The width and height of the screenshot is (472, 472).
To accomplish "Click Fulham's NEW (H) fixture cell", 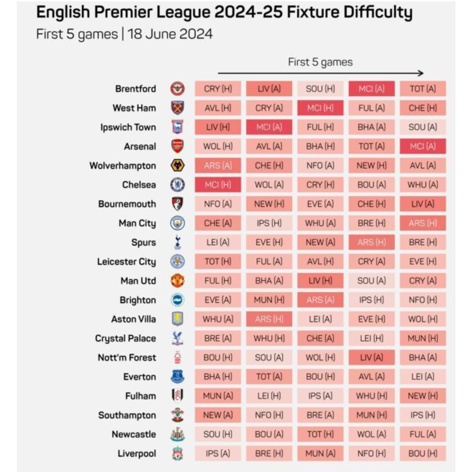I will pos(423,396).
